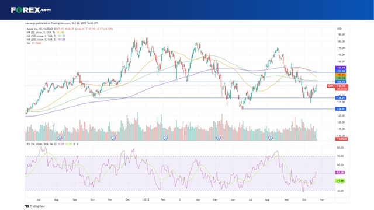The image size is (374, 210).
Task: Select the Apple Inc, 1D, NASDAQ legend title
Action: 40,29
